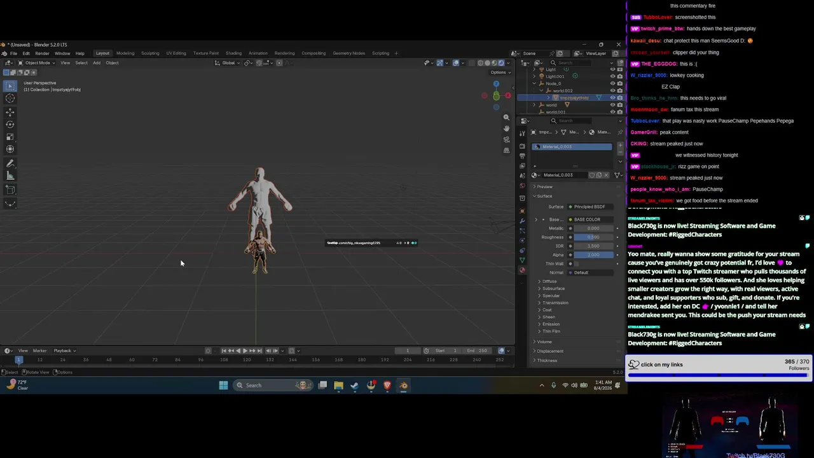Image resolution: width=814 pixels, height=458 pixels.
Task: Choose the Annotate pencil tool
Action: pos(10,163)
